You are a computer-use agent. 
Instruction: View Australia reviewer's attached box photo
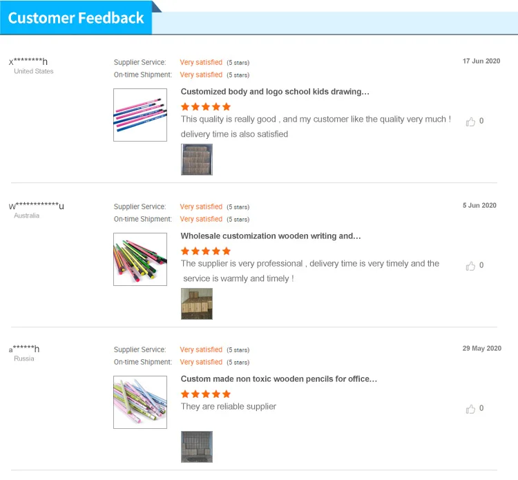tap(197, 304)
